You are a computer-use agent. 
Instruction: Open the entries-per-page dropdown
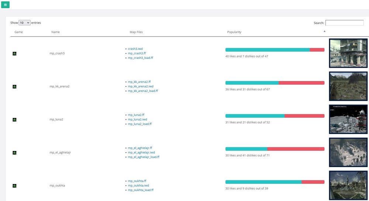[x=24, y=23]
